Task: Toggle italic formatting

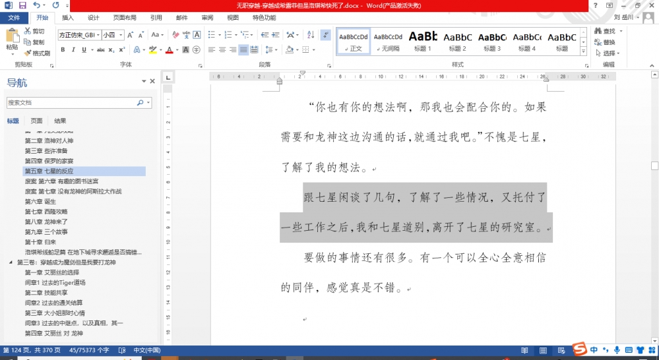Action: click(x=73, y=49)
